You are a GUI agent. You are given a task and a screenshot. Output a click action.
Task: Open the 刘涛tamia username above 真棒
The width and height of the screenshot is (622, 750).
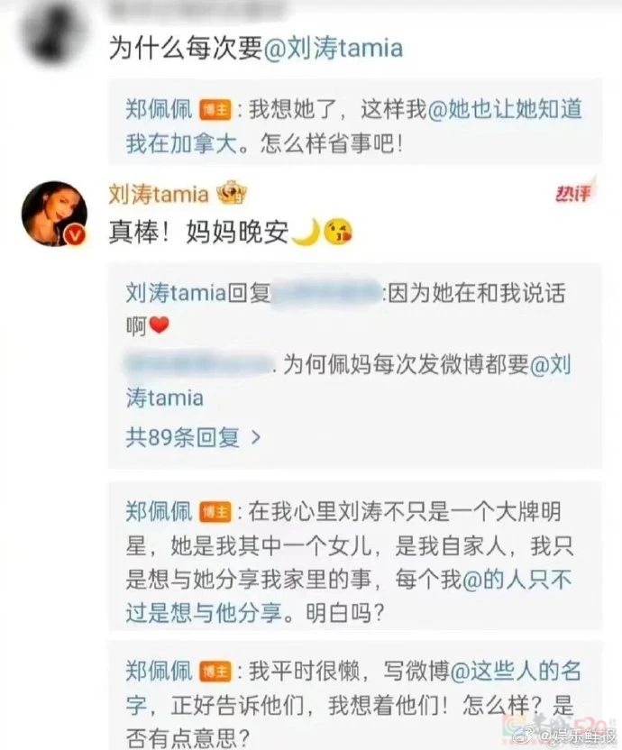coord(159,194)
